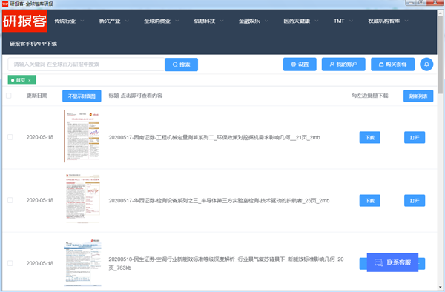Image resolution: width=445 pixels, height=292 pixels.
Task: Click 研报客手机APP下载 link
Action: (x=33, y=44)
